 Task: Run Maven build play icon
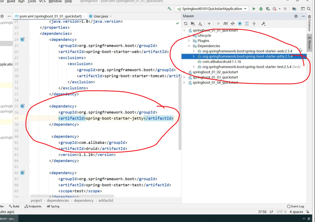[x=218, y=24]
